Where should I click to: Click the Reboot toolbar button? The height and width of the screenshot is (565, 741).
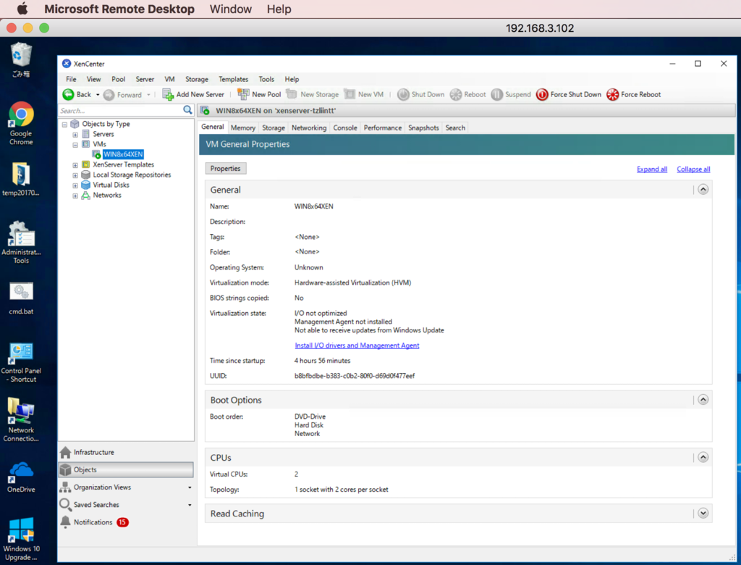coord(468,95)
